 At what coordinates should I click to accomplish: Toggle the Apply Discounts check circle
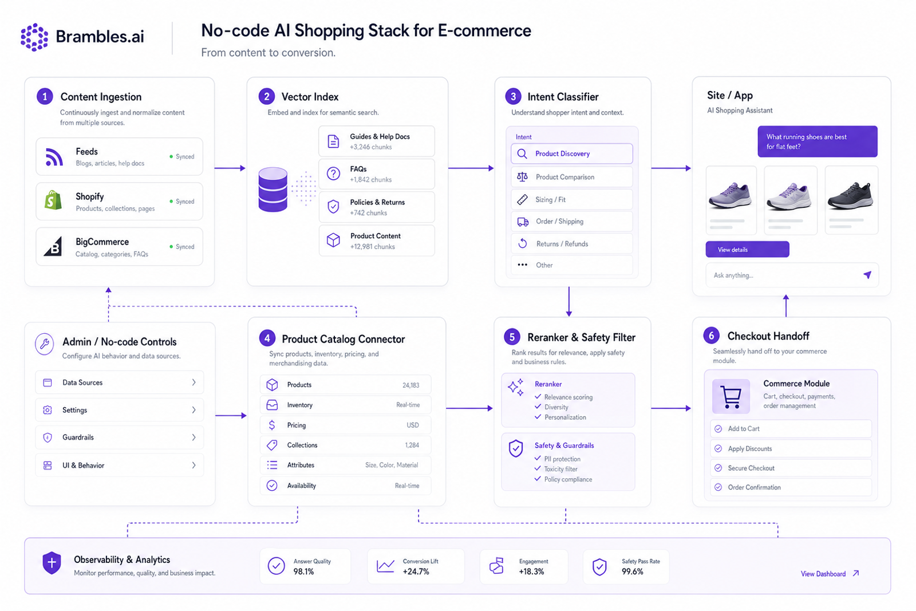[x=718, y=448]
